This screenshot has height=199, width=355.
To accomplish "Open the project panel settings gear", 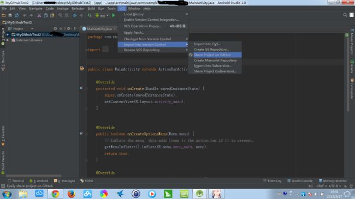I will [69, 29].
